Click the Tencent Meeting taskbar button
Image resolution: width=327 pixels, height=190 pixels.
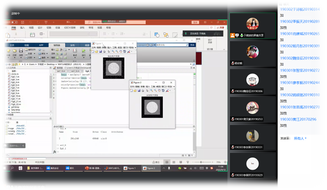53,168
